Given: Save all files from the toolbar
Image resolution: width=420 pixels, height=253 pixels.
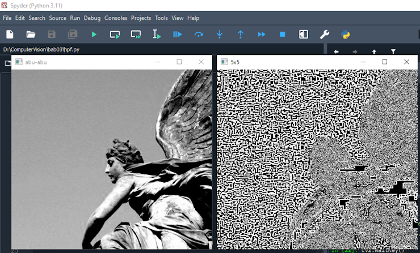Looking at the screenshot, I should point(73,35).
